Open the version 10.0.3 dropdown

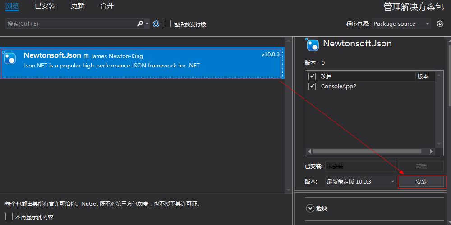click(360, 182)
